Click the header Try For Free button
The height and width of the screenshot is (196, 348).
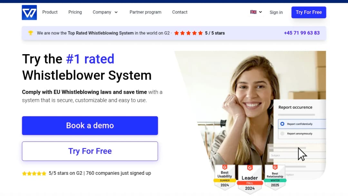(x=309, y=12)
